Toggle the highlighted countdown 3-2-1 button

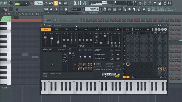point(56,3)
